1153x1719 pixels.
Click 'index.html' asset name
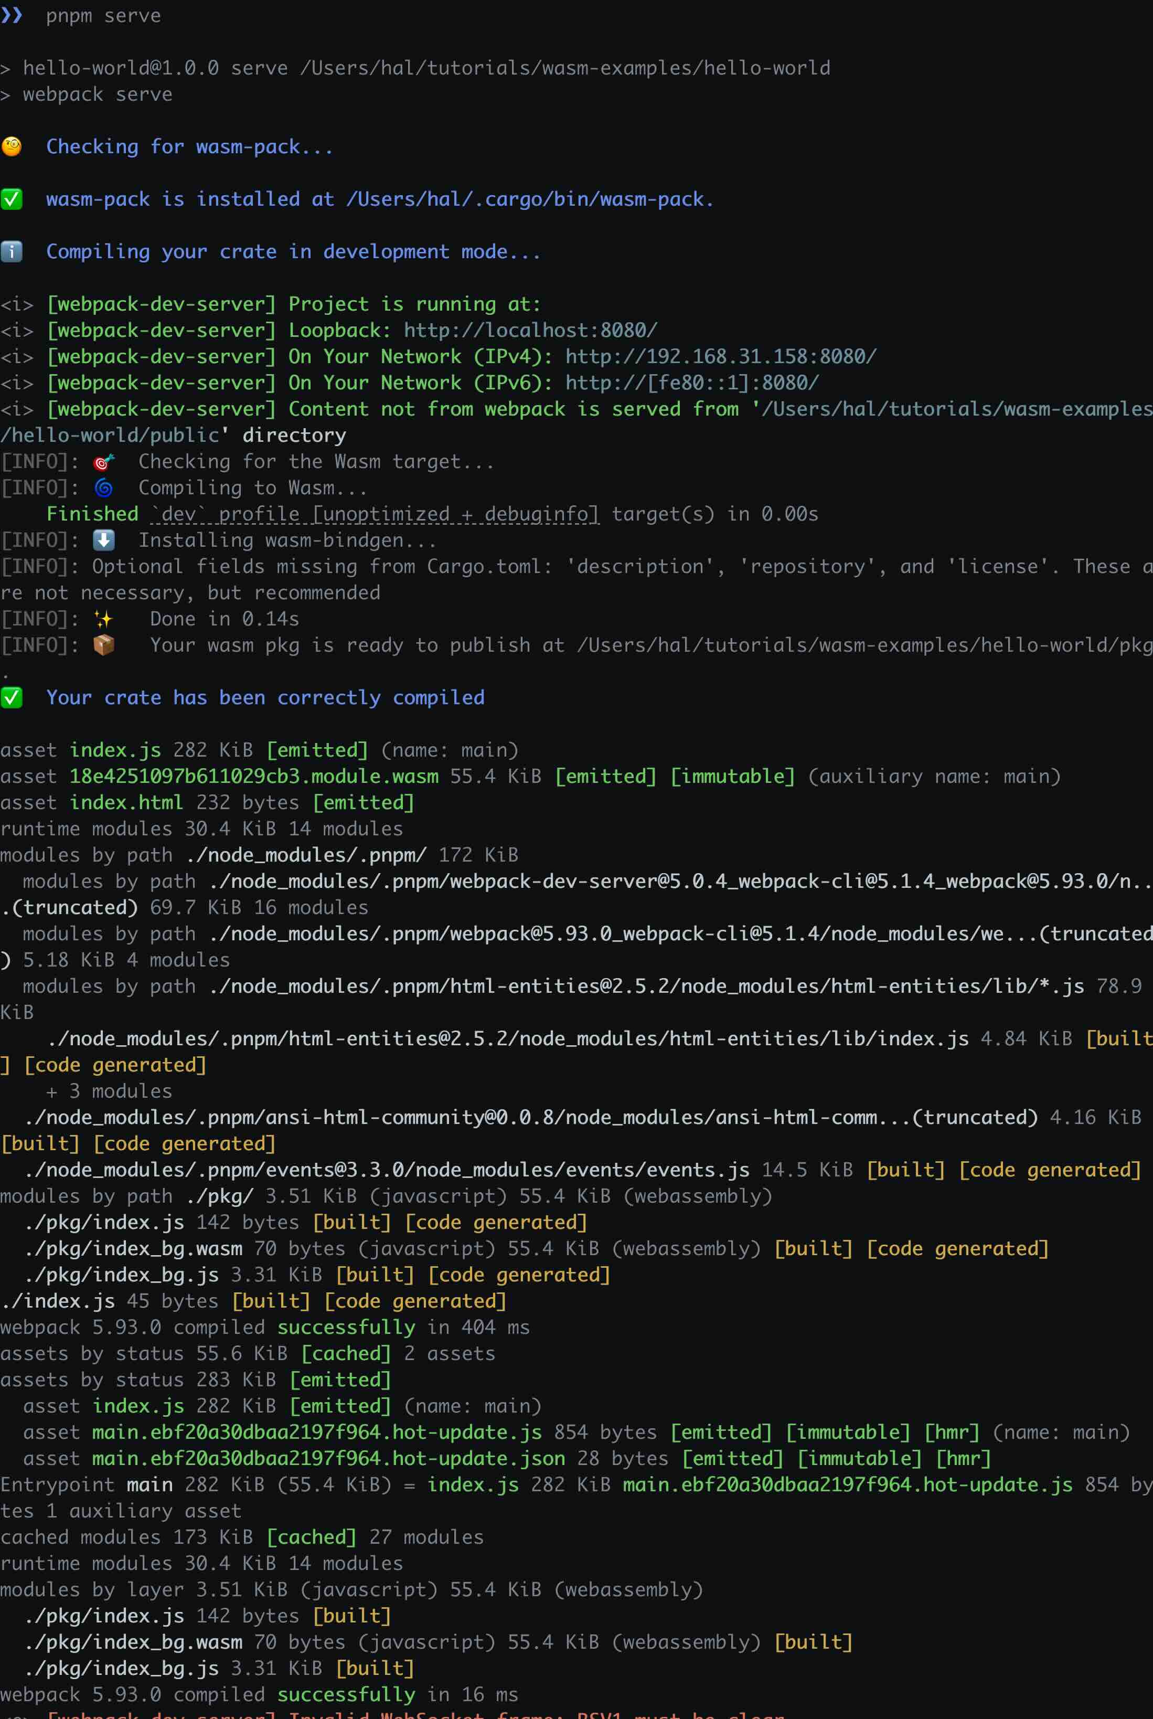pyautogui.click(x=126, y=802)
